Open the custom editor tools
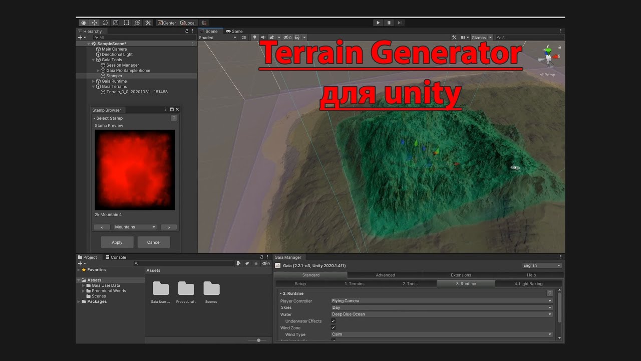641x361 pixels. tap(148, 23)
